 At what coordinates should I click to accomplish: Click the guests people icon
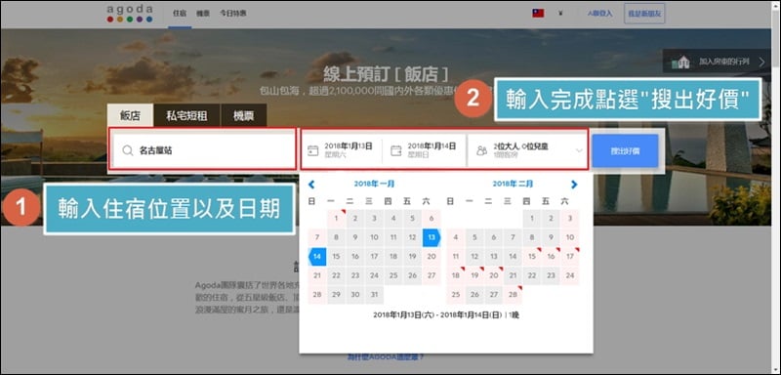pos(481,150)
